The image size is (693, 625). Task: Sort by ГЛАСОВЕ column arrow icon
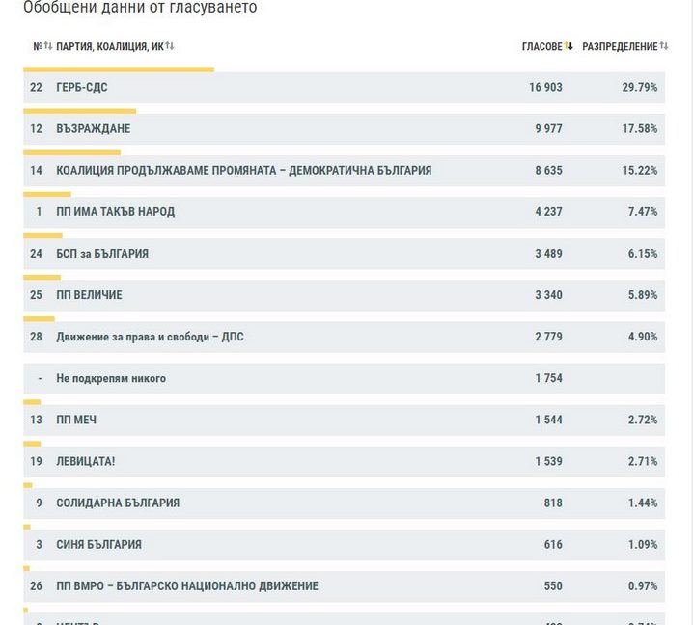point(568,46)
